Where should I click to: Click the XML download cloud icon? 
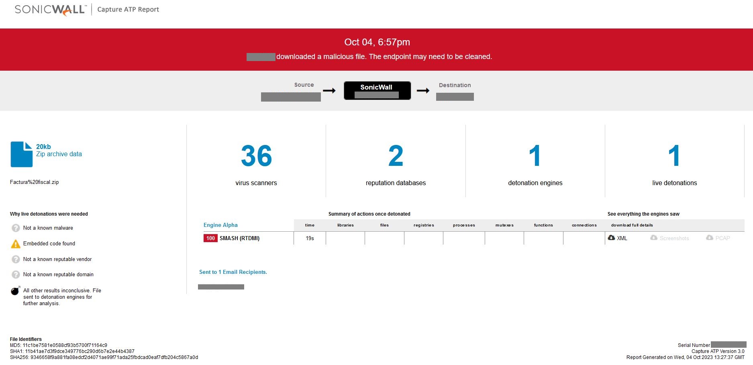pyautogui.click(x=611, y=238)
